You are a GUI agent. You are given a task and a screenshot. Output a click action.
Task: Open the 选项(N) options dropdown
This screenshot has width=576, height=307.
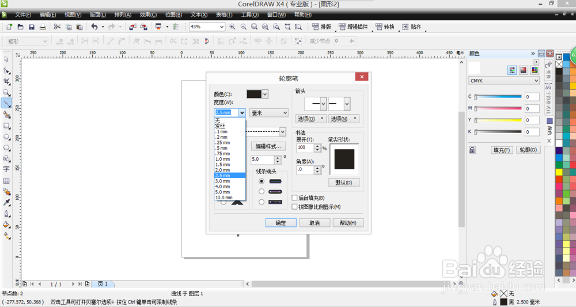coord(344,119)
